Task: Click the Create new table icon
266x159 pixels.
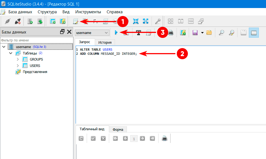Action: (x=53, y=21)
